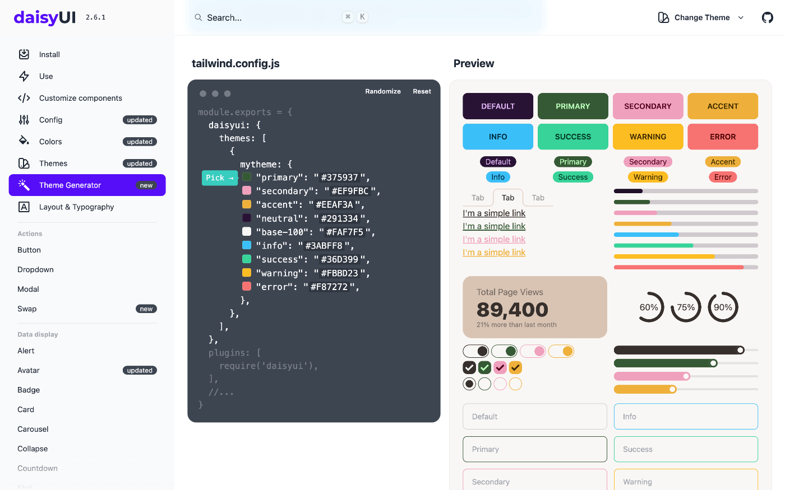This screenshot has height=490, width=785.
Task: Open the Swap component page
Action: pos(87,309)
